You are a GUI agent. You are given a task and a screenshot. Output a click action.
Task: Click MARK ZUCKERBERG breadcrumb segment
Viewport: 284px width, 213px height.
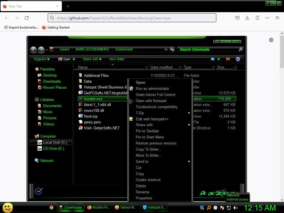point(92,49)
